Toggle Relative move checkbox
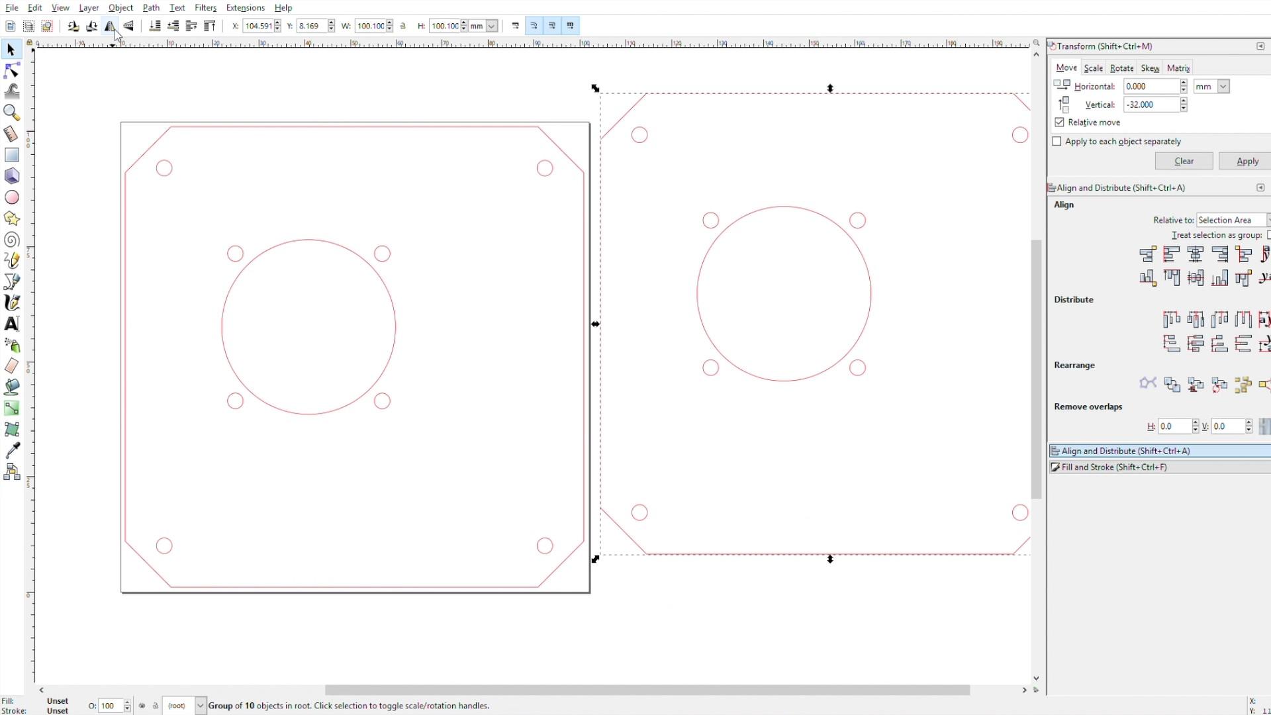Image resolution: width=1271 pixels, height=715 pixels. pos(1059,122)
